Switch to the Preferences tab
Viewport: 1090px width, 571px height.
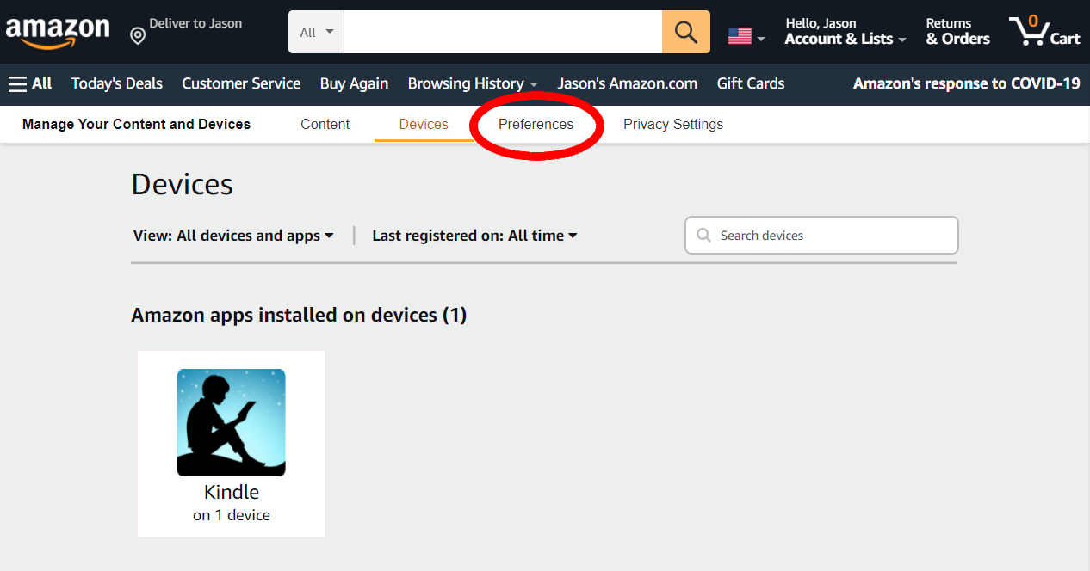pos(536,125)
